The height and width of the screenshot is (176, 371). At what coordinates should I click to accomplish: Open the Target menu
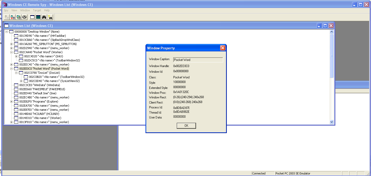pos(37,10)
